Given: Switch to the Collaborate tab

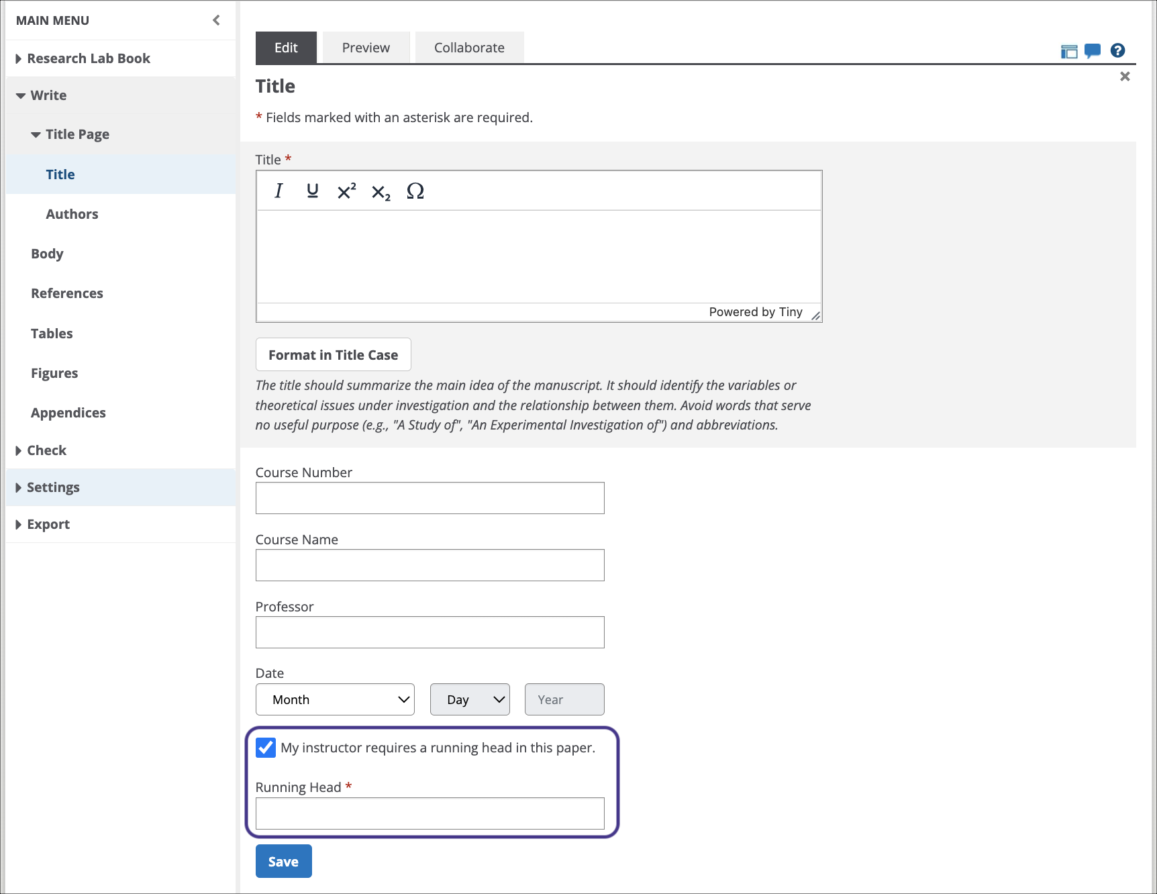Looking at the screenshot, I should [x=469, y=48].
